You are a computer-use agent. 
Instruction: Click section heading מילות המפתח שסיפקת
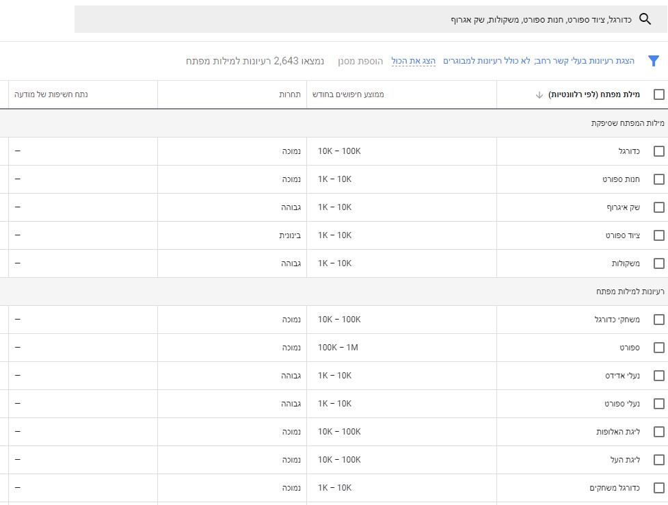point(628,123)
